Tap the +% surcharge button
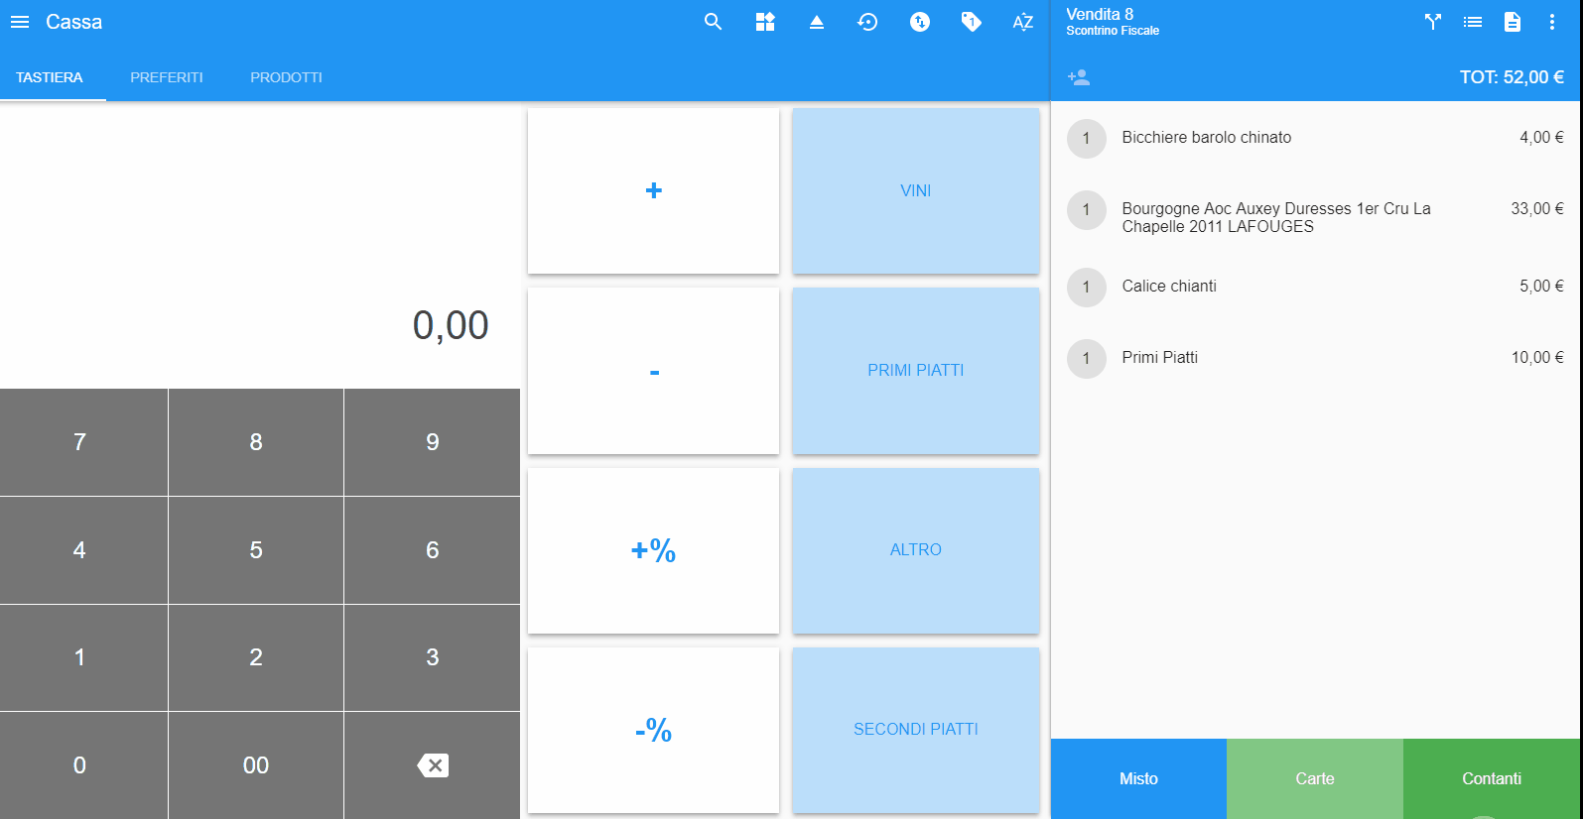Viewport: 1583px width, 819px height. coord(653,550)
